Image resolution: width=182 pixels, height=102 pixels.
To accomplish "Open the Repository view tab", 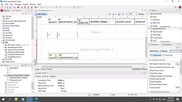I will [5, 10].
